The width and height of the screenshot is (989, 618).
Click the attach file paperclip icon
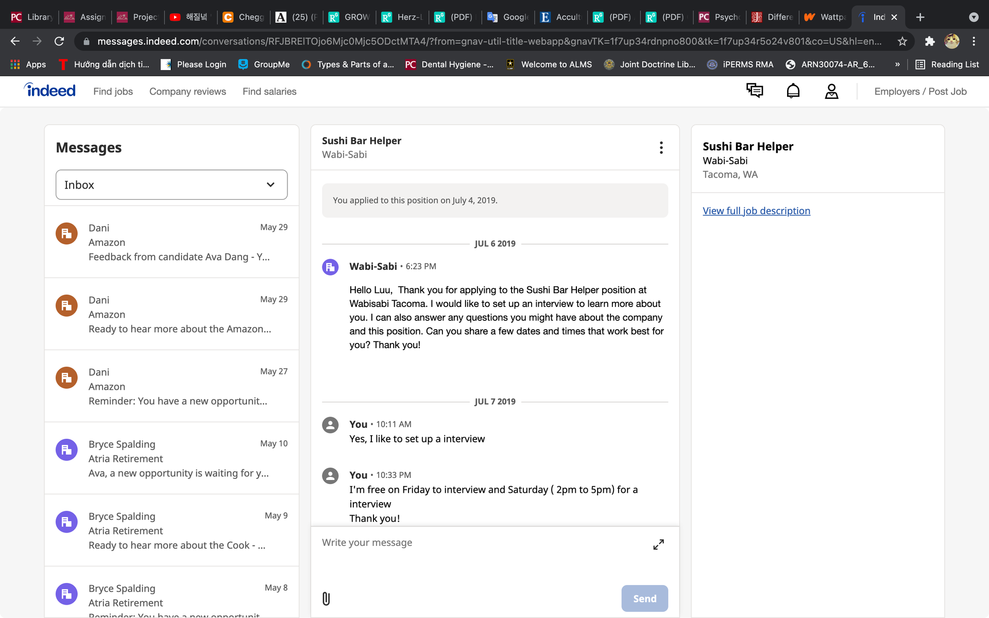[326, 598]
